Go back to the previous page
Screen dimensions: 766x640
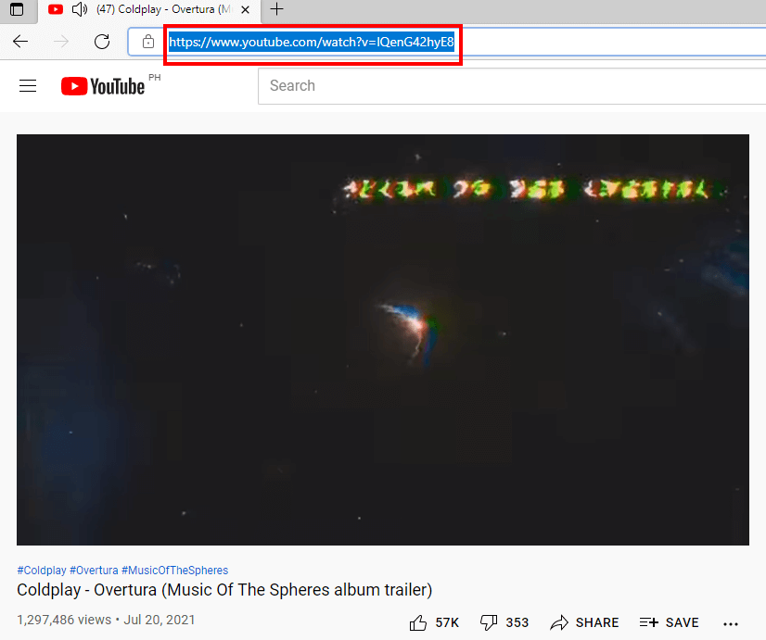(x=20, y=42)
